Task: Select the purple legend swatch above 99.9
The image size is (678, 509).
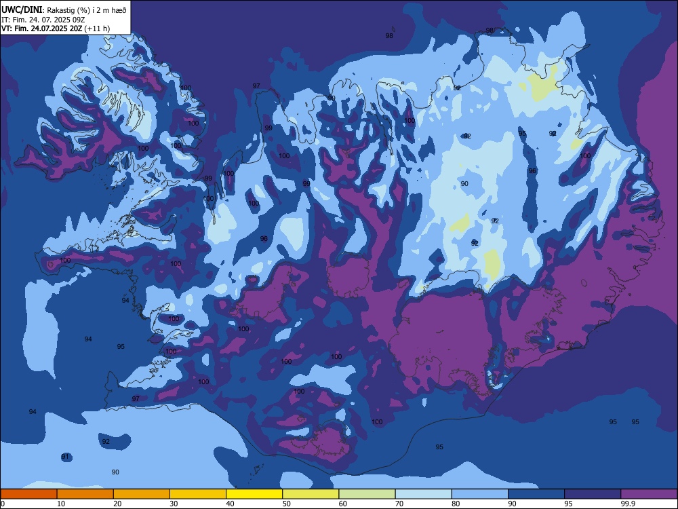Action: (649, 494)
